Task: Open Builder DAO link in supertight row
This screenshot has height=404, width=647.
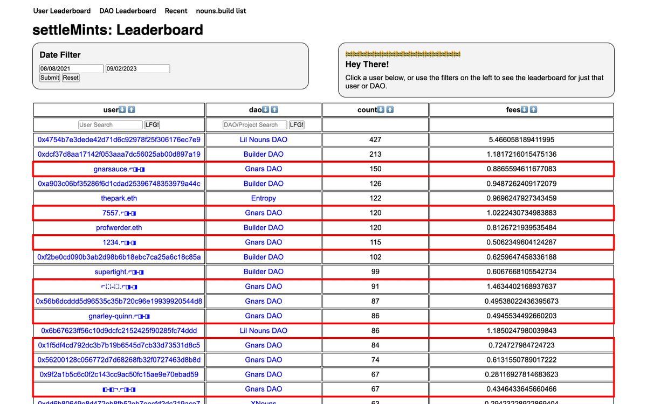Action: [264, 271]
